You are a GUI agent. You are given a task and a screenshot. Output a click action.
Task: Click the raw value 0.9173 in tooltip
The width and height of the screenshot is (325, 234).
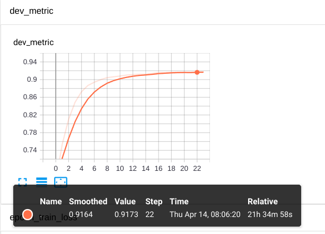point(125,214)
